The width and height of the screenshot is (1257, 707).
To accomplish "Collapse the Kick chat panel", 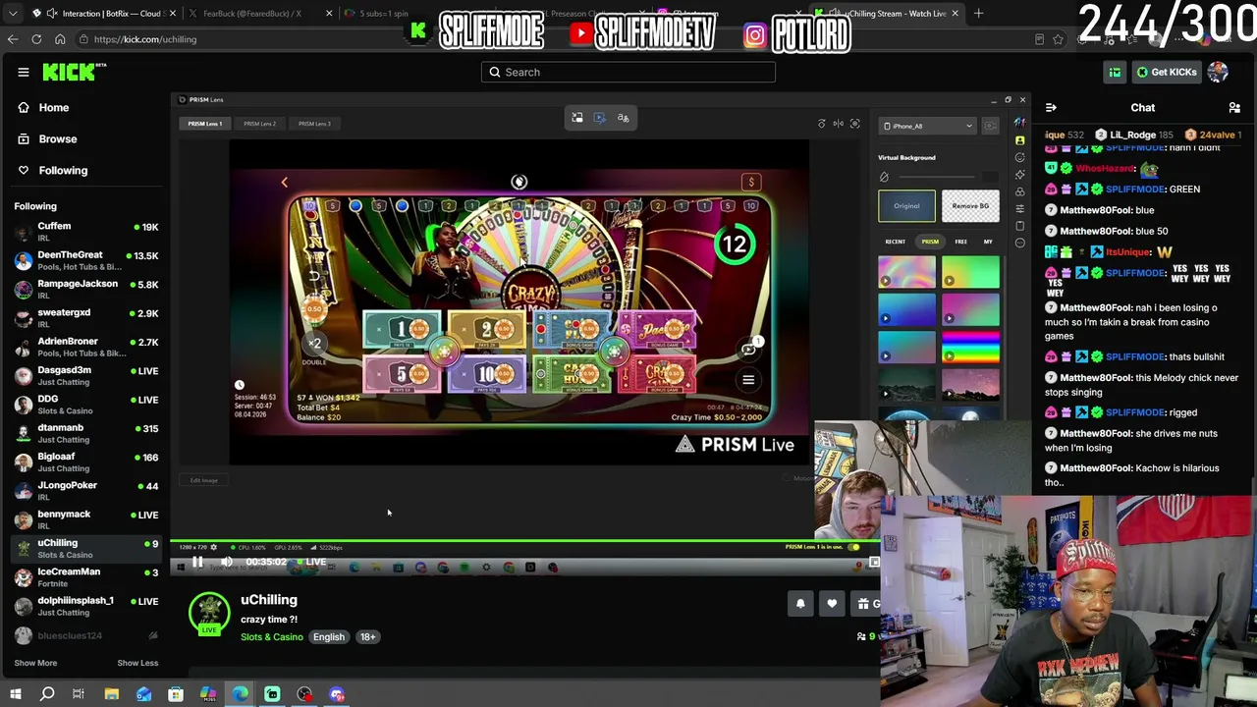I will pos(1051,107).
